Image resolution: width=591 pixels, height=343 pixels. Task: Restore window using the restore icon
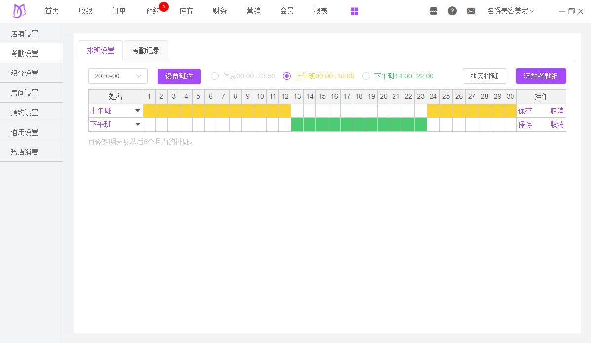(x=571, y=11)
